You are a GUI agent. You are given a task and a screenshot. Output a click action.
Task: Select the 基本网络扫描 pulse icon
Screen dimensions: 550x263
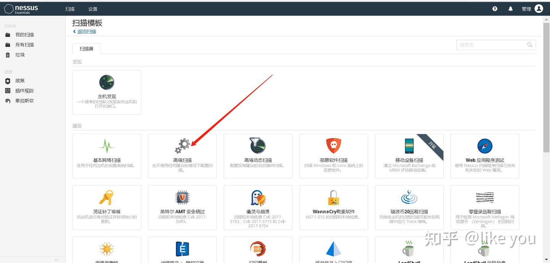click(x=107, y=146)
